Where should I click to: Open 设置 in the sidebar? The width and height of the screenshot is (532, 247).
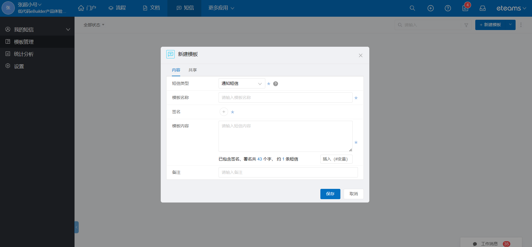tap(37, 66)
